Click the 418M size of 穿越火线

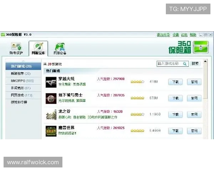(154, 82)
